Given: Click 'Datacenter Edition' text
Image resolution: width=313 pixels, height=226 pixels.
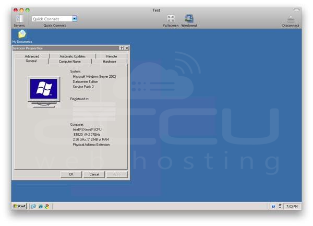Looking at the screenshot, I should [85, 81].
